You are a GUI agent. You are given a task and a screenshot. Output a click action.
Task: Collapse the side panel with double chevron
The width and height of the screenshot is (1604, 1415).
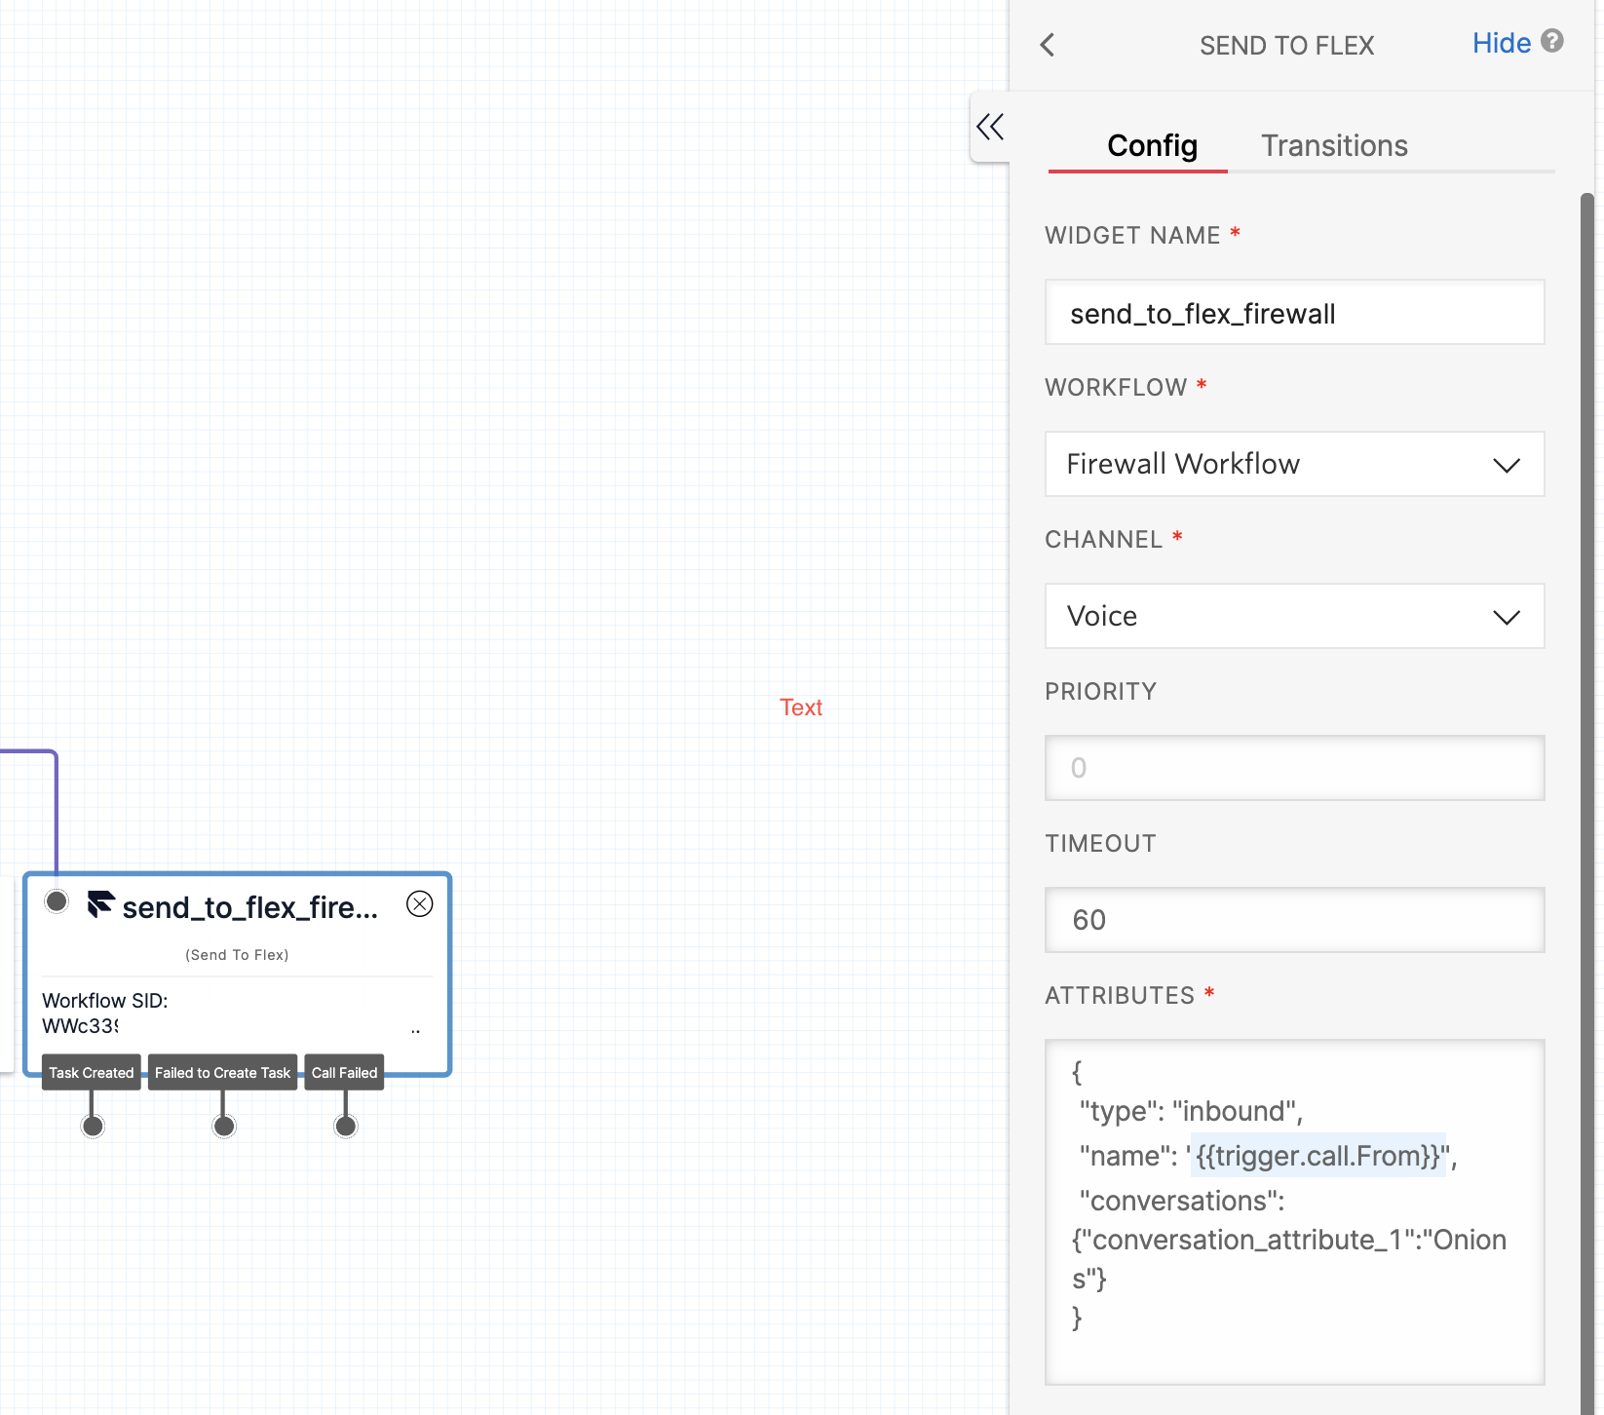990,127
